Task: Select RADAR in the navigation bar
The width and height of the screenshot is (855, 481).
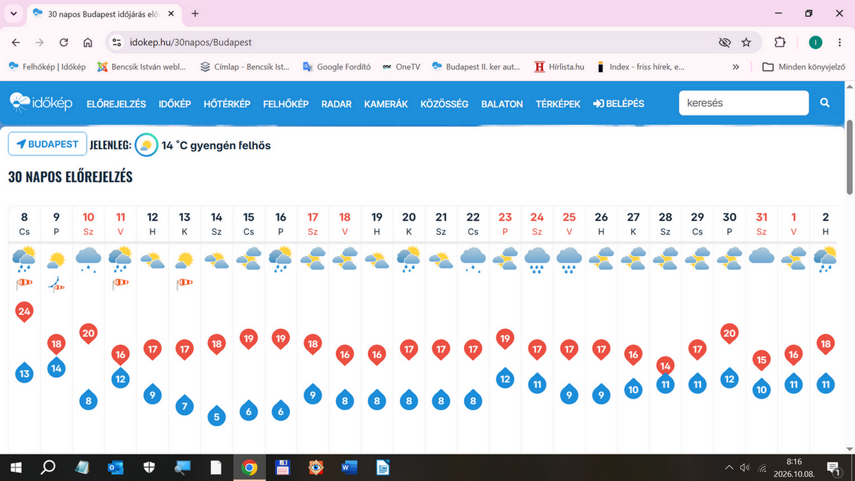Action: [x=337, y=104]
